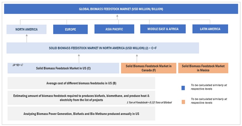Viewport: 242px width, 126px height.
Task: Select Analyzing Biomass Power Generation row
Action: pos(81,114)
